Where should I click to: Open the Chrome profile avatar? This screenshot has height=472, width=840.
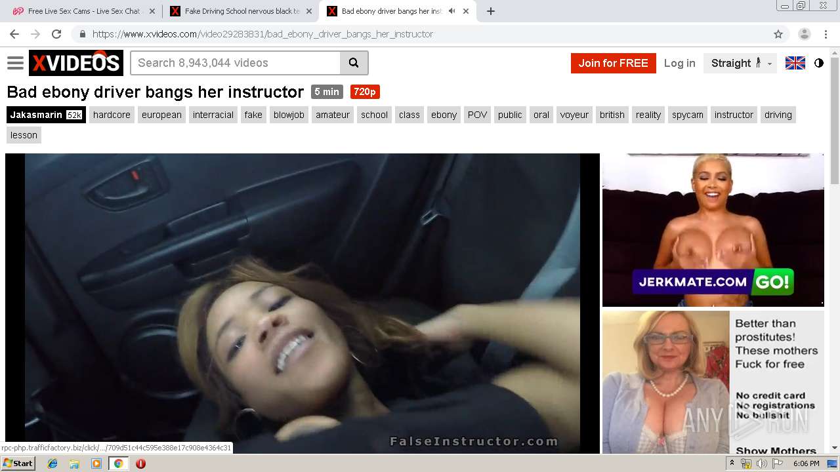pyautogui.click(x=804, y=34)
